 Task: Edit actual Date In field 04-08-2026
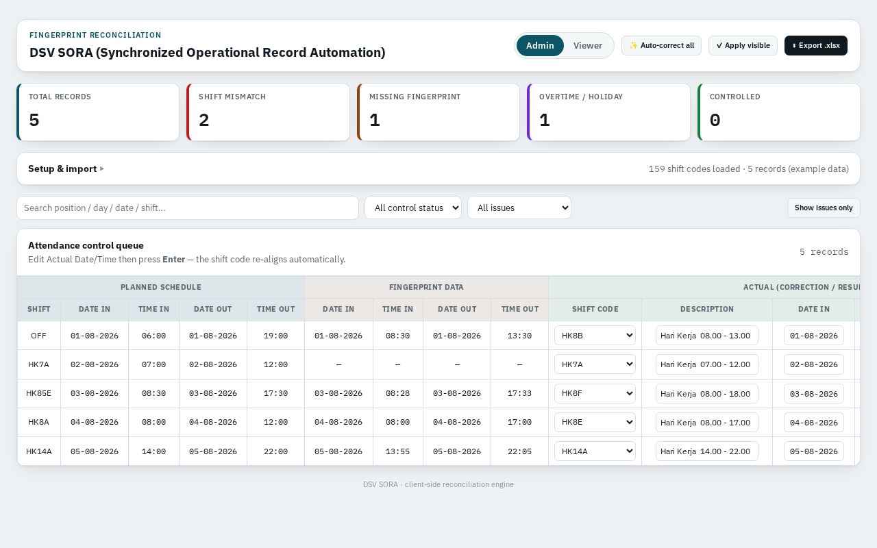coord(814,423)
